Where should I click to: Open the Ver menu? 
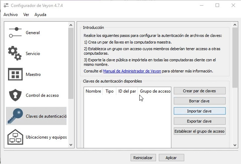click(26, 15)
